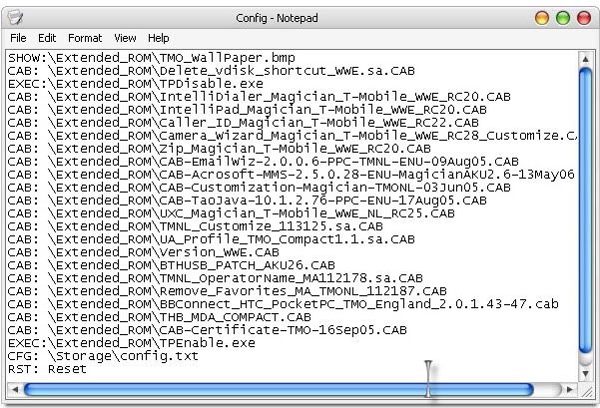
Task: Click the horizontal scrollbar right arrow
Action: (x=569, y=389)
